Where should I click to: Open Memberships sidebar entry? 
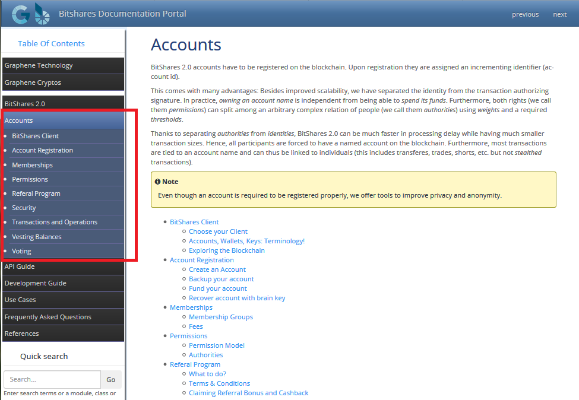(x=32, y=165)
